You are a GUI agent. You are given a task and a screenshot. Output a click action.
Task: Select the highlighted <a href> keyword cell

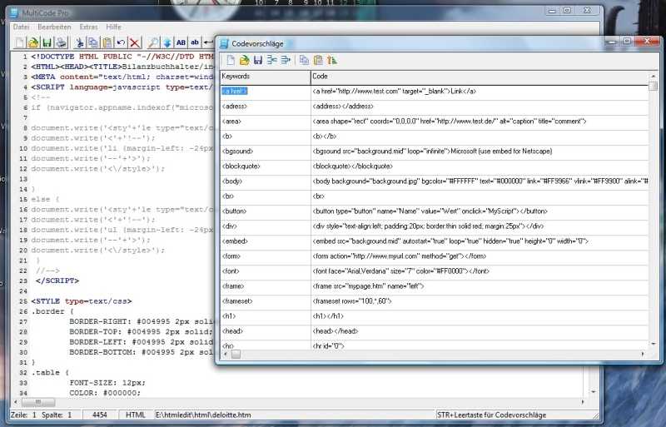pos(265,92)
